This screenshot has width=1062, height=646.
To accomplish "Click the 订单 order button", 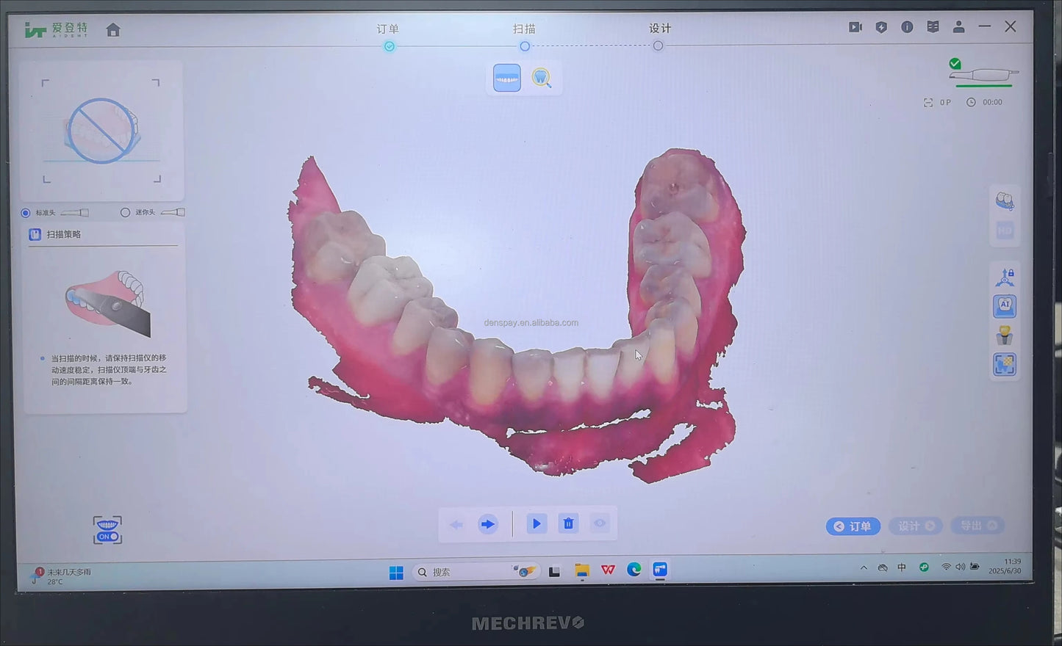I will point(853,526).
